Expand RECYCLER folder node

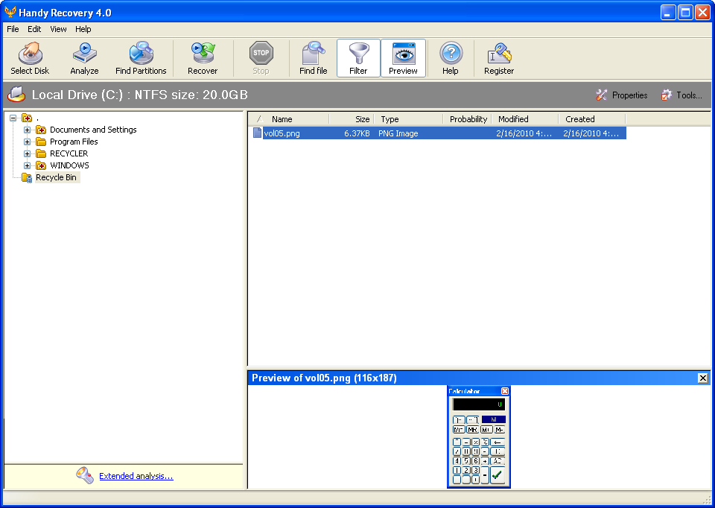pyautogui.click(x=28, y=153)
